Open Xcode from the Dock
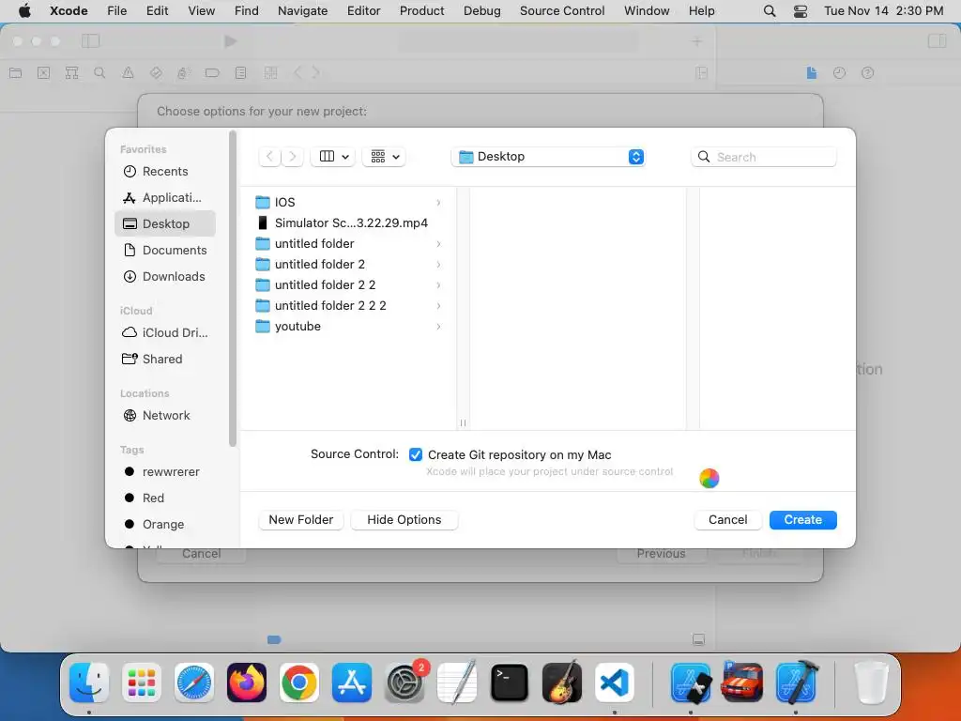This screenshot has width=961, height=721. [x=796, y=683]
